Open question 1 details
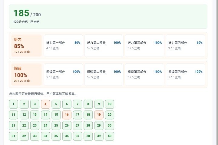Screen dimensions: 218x145 (x=14, y=104)
